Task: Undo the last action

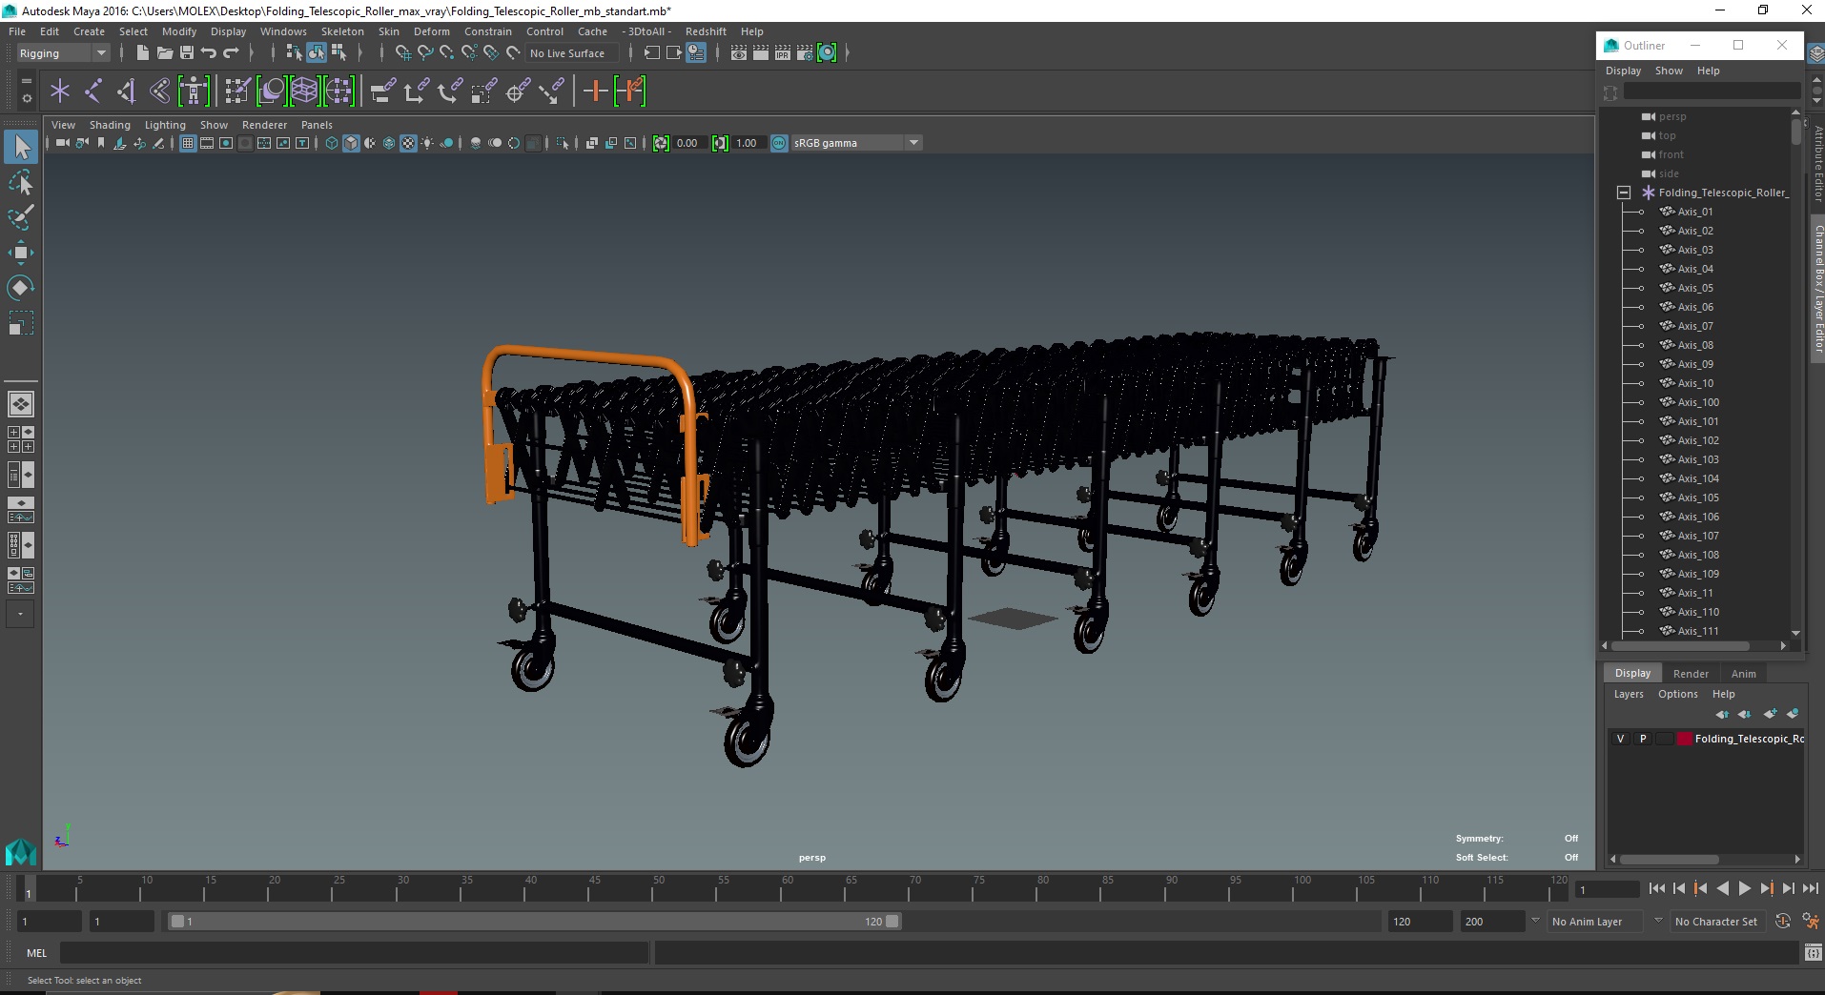Action: coord(209,53)
